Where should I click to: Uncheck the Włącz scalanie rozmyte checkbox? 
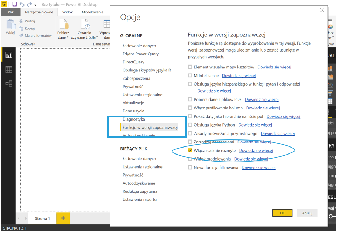[x=190, y=151]
